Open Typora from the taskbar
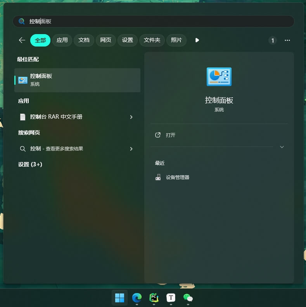Screen dimensions: 306x307 [171, 298]
